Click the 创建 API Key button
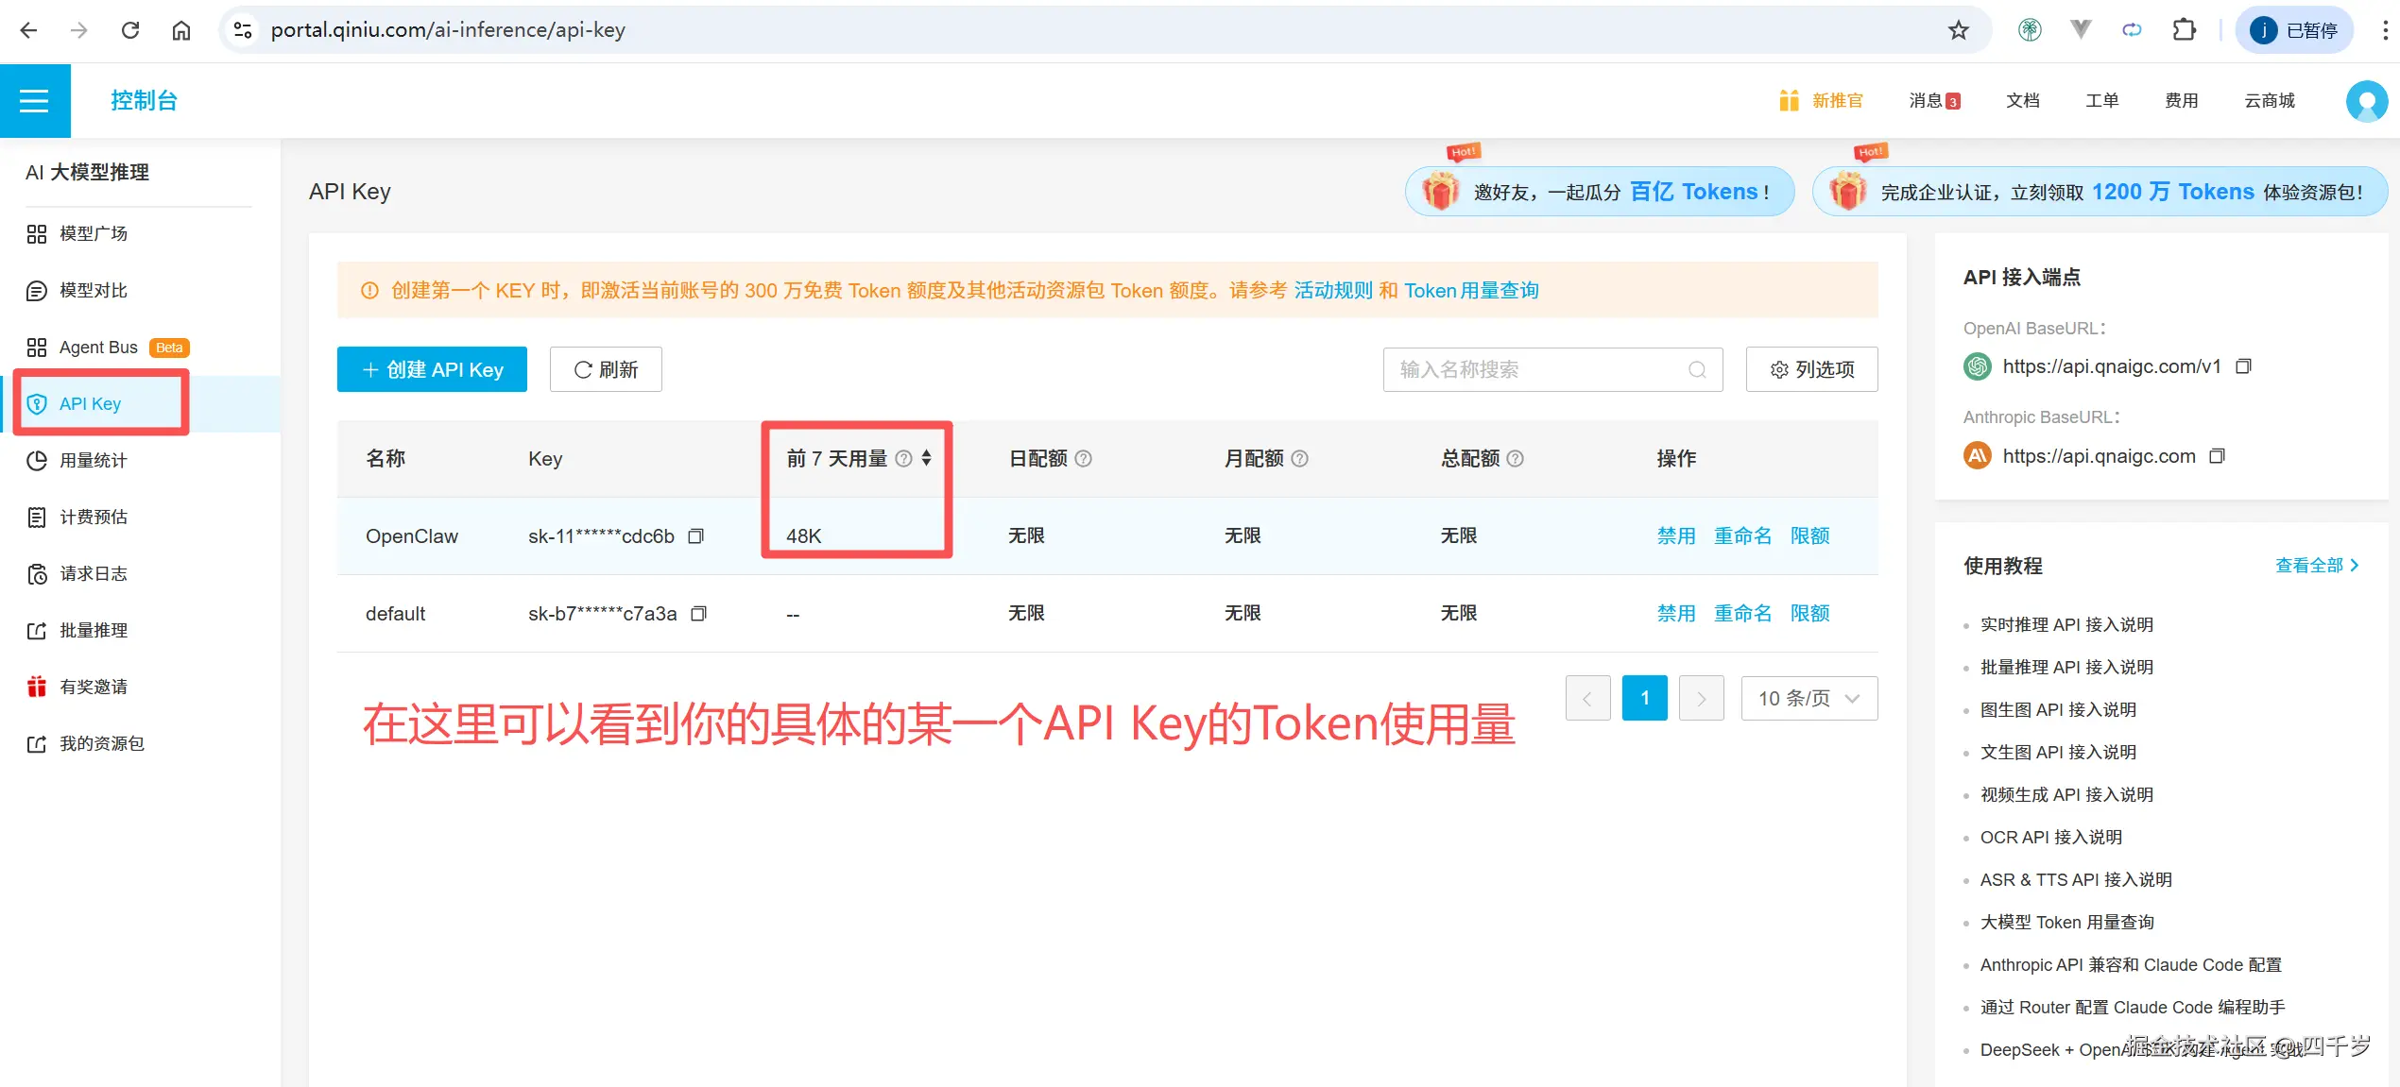This screenshot has height=1087, width=2400. coord(431,369)
